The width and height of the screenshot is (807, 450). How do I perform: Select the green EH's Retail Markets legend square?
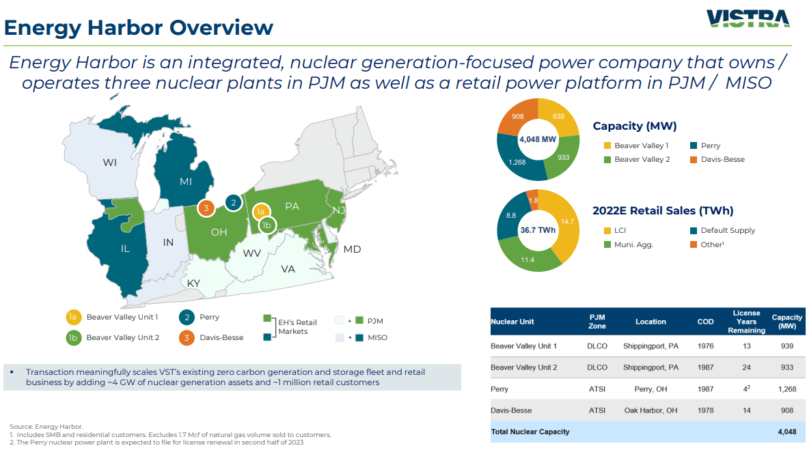266,319
